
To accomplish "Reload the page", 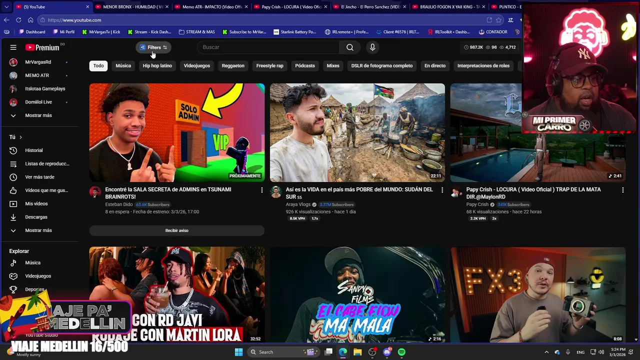I will point(18,20).
